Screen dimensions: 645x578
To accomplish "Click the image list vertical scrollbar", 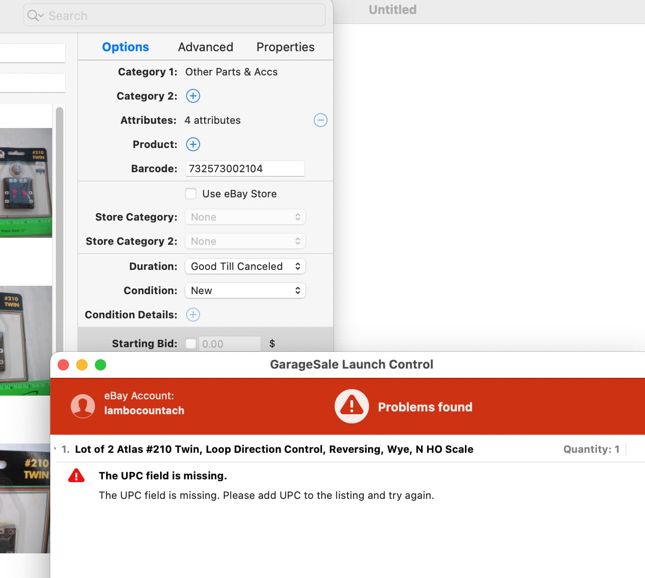I will 59,229.
